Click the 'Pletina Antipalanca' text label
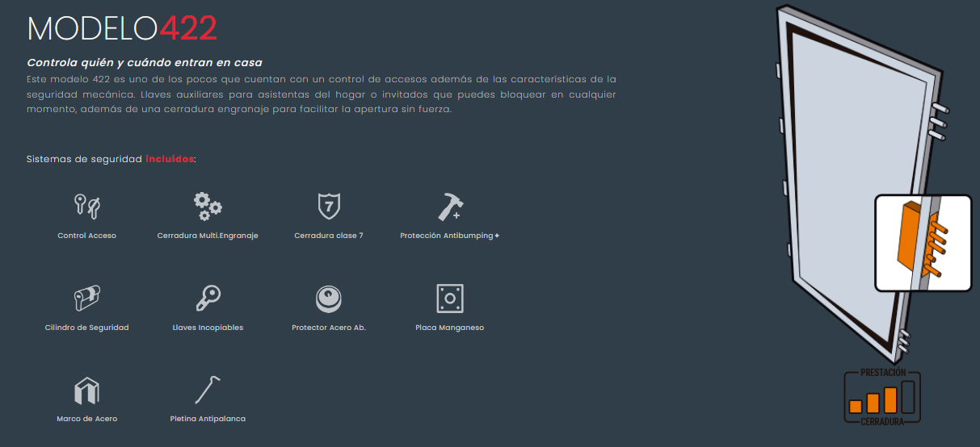Screen dimensions: 980x447 tap(208, 419)
